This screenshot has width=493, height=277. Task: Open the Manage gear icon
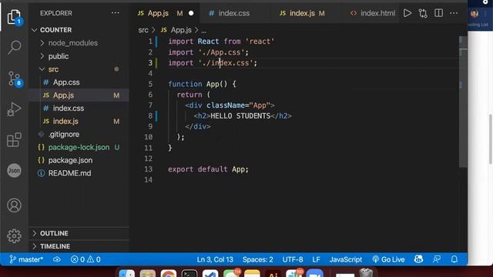(14, 236)
